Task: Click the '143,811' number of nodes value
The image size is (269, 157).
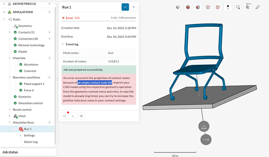Action: click(113, 61)
